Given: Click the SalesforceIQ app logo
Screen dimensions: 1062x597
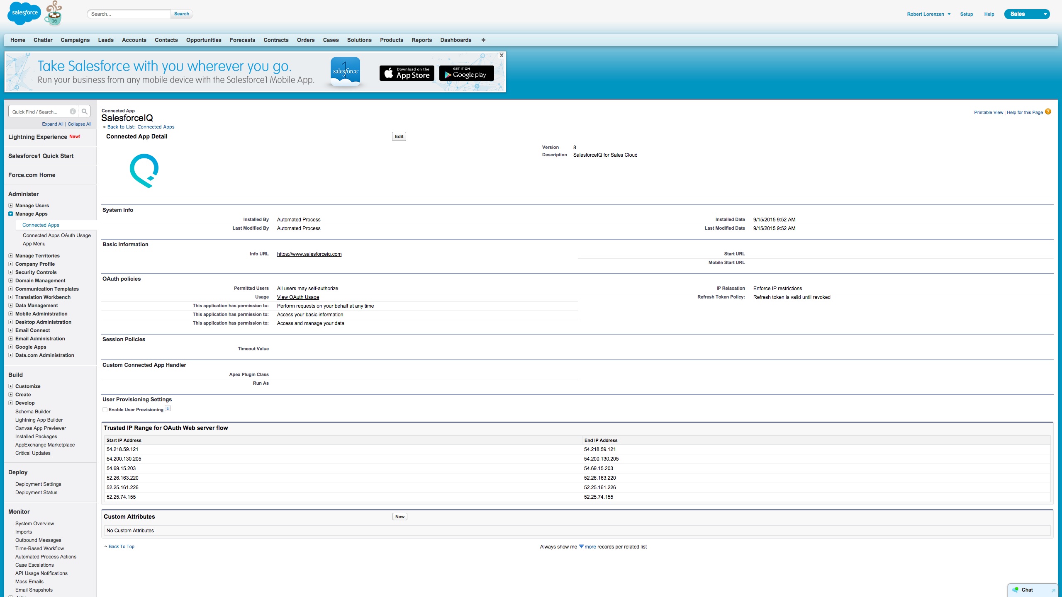Looking at the screenshot, I should tap(144, 170).
